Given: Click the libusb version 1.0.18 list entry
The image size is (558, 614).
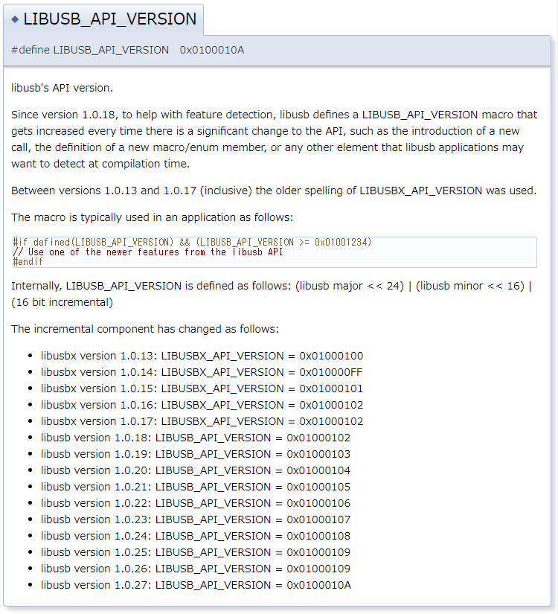Looking at the screenshot, I should click(x=196, y=438).
